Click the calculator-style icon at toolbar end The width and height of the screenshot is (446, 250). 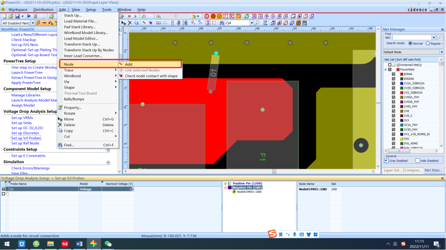pos(305,23)
